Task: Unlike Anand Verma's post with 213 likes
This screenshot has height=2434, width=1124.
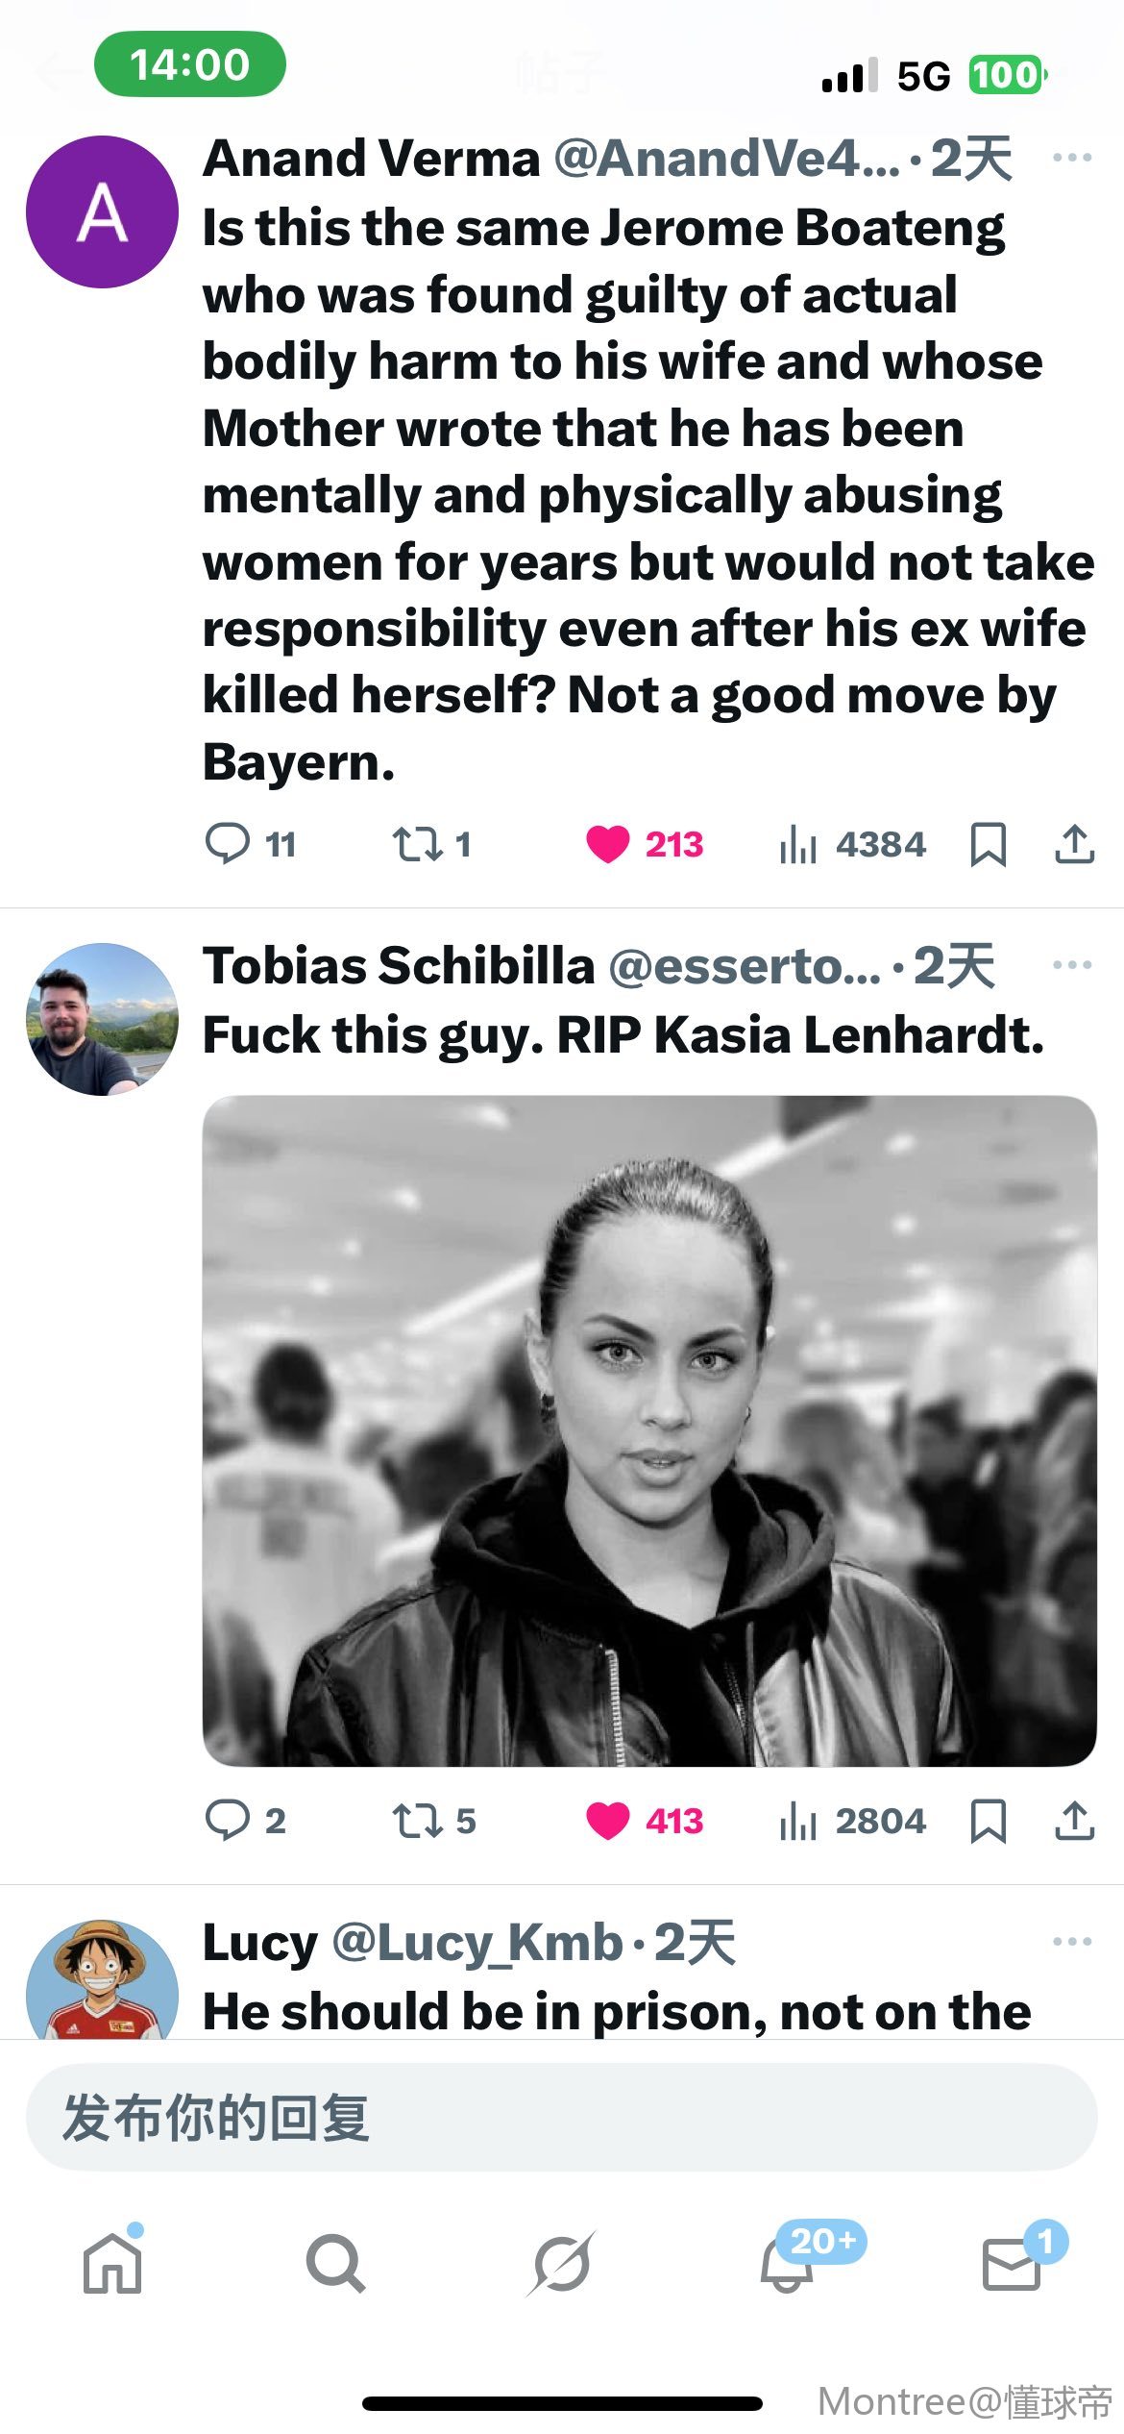Action: (608, 844)
